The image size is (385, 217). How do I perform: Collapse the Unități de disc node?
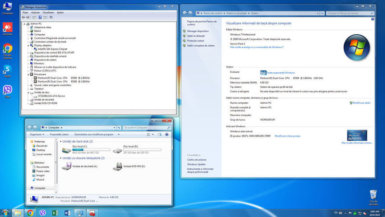coord(28,93)
